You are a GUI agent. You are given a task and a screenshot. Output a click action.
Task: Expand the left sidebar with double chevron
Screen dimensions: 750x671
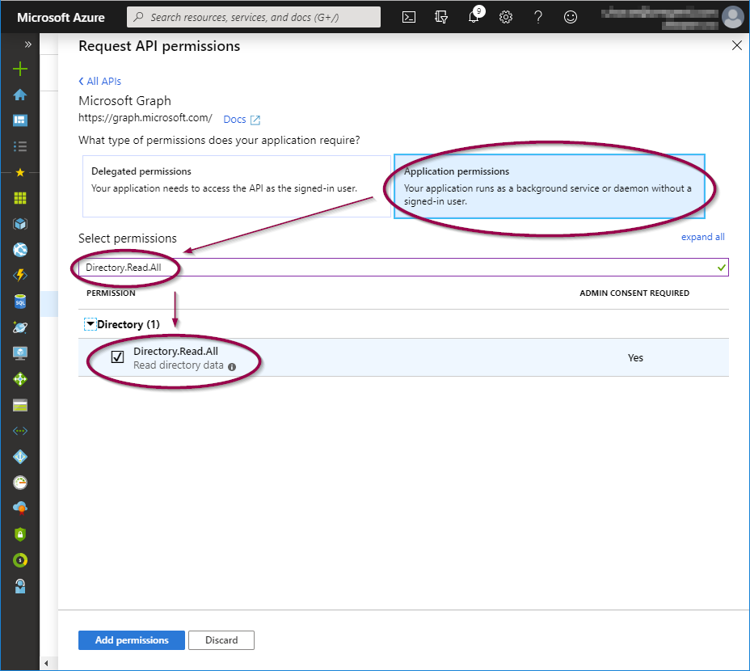[x=27, y=44]
